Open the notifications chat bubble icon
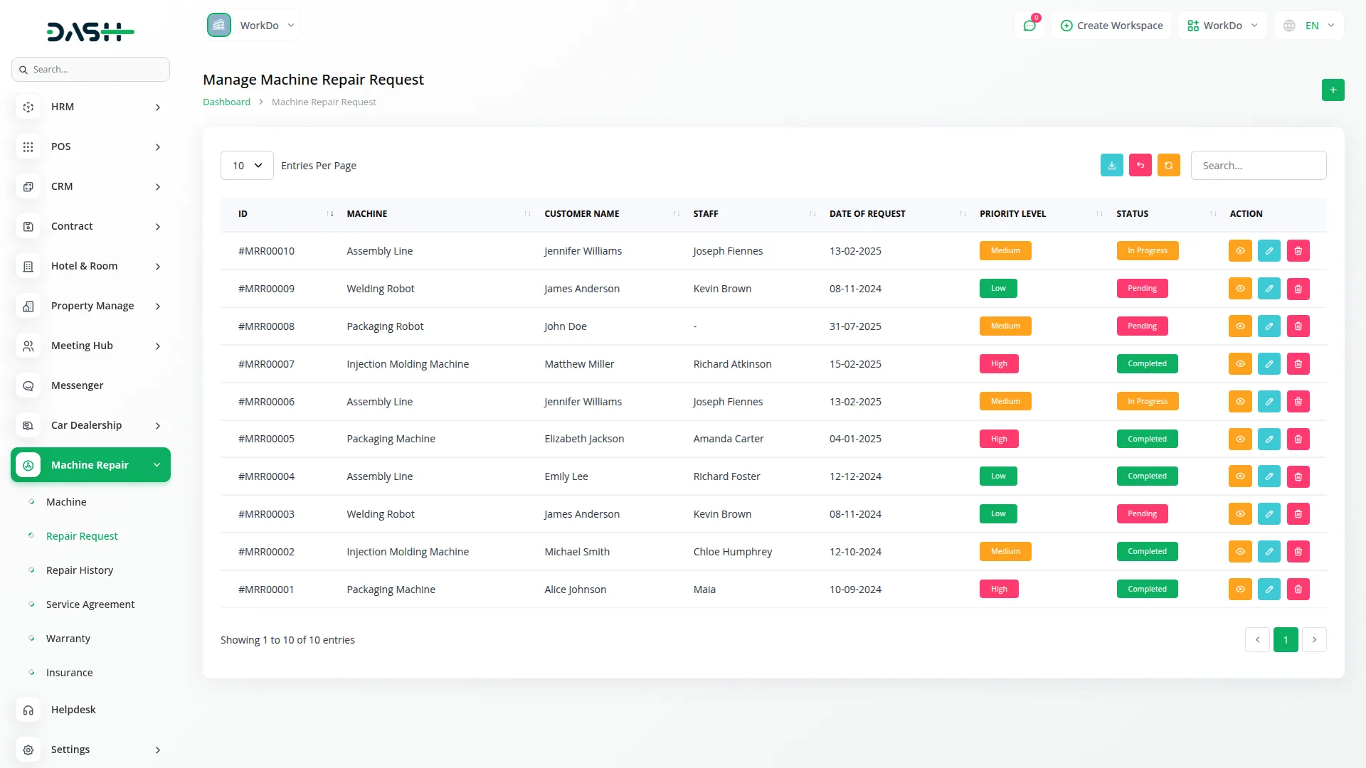 pos(1029,25)
